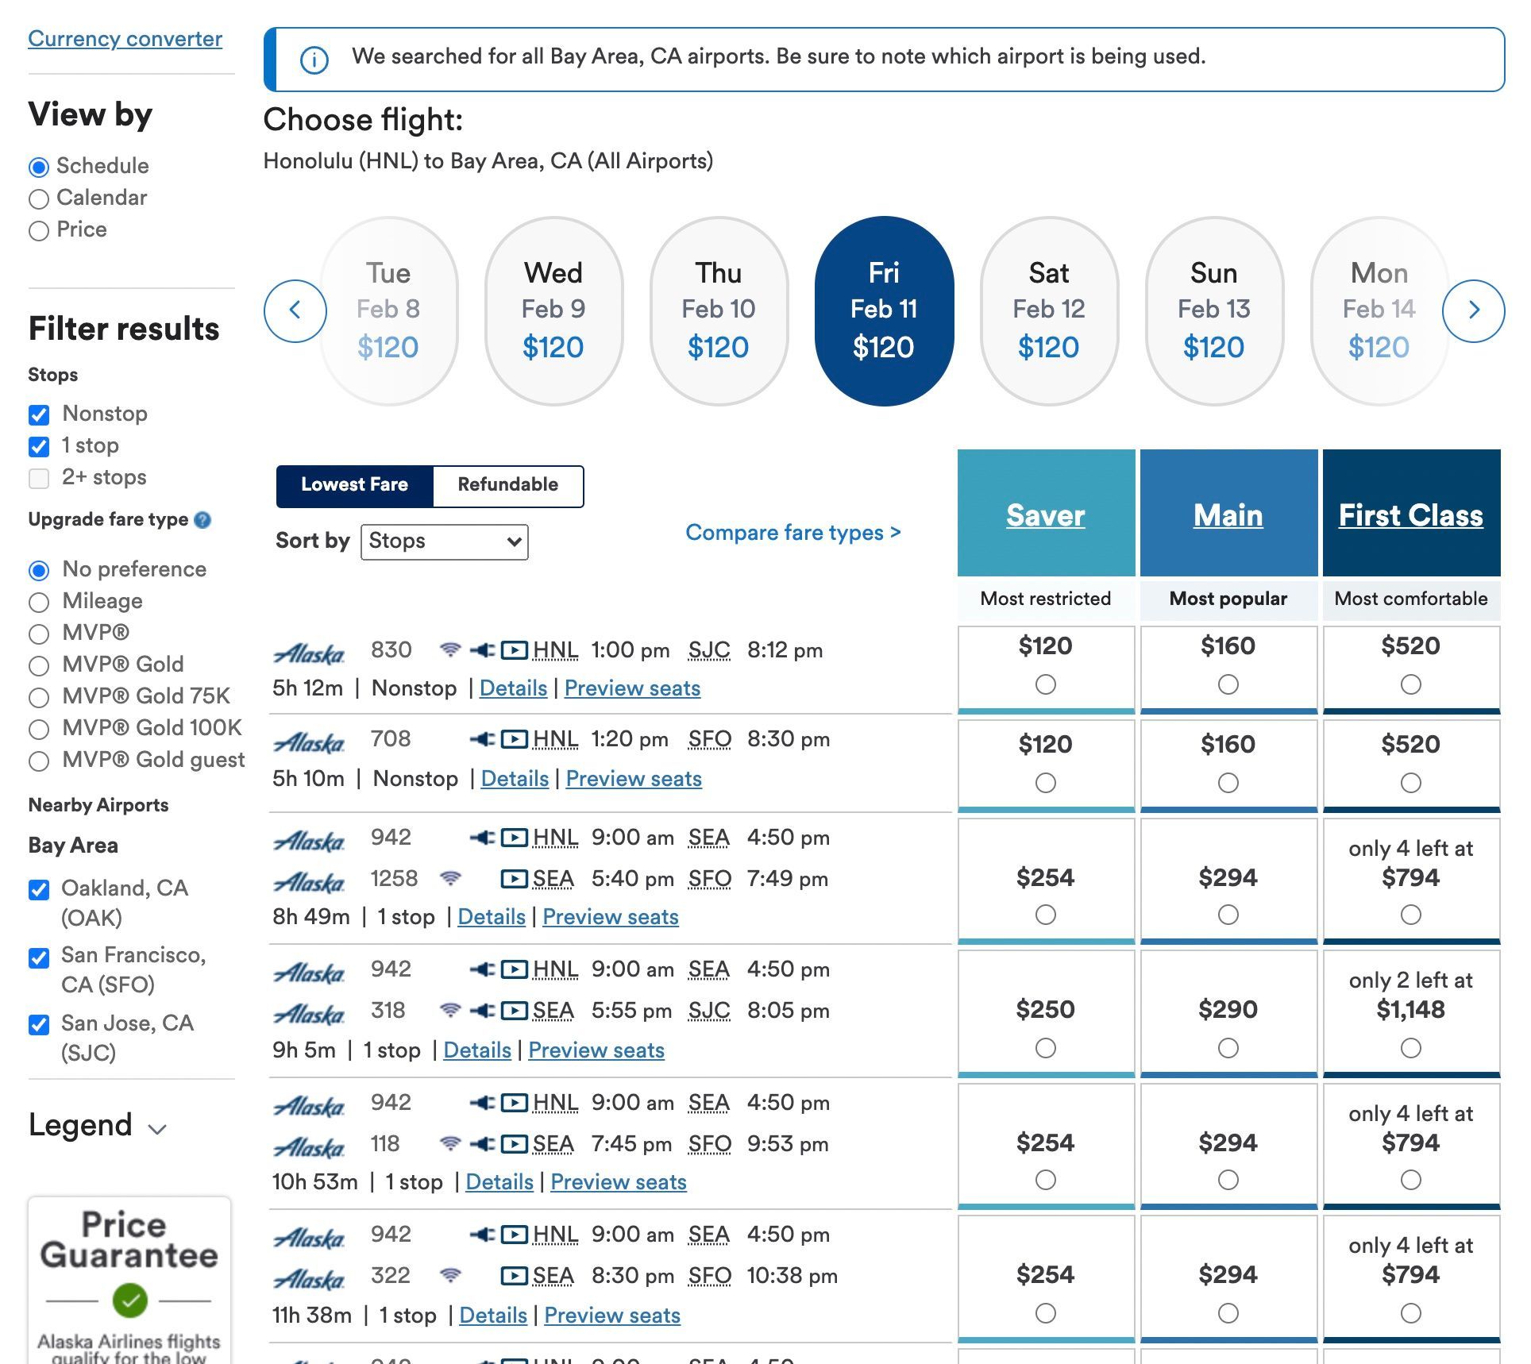This screenshot has height=1364, width=1531.
Task: Go to previous dates with left arrow
Action: (x=295, y=310)
